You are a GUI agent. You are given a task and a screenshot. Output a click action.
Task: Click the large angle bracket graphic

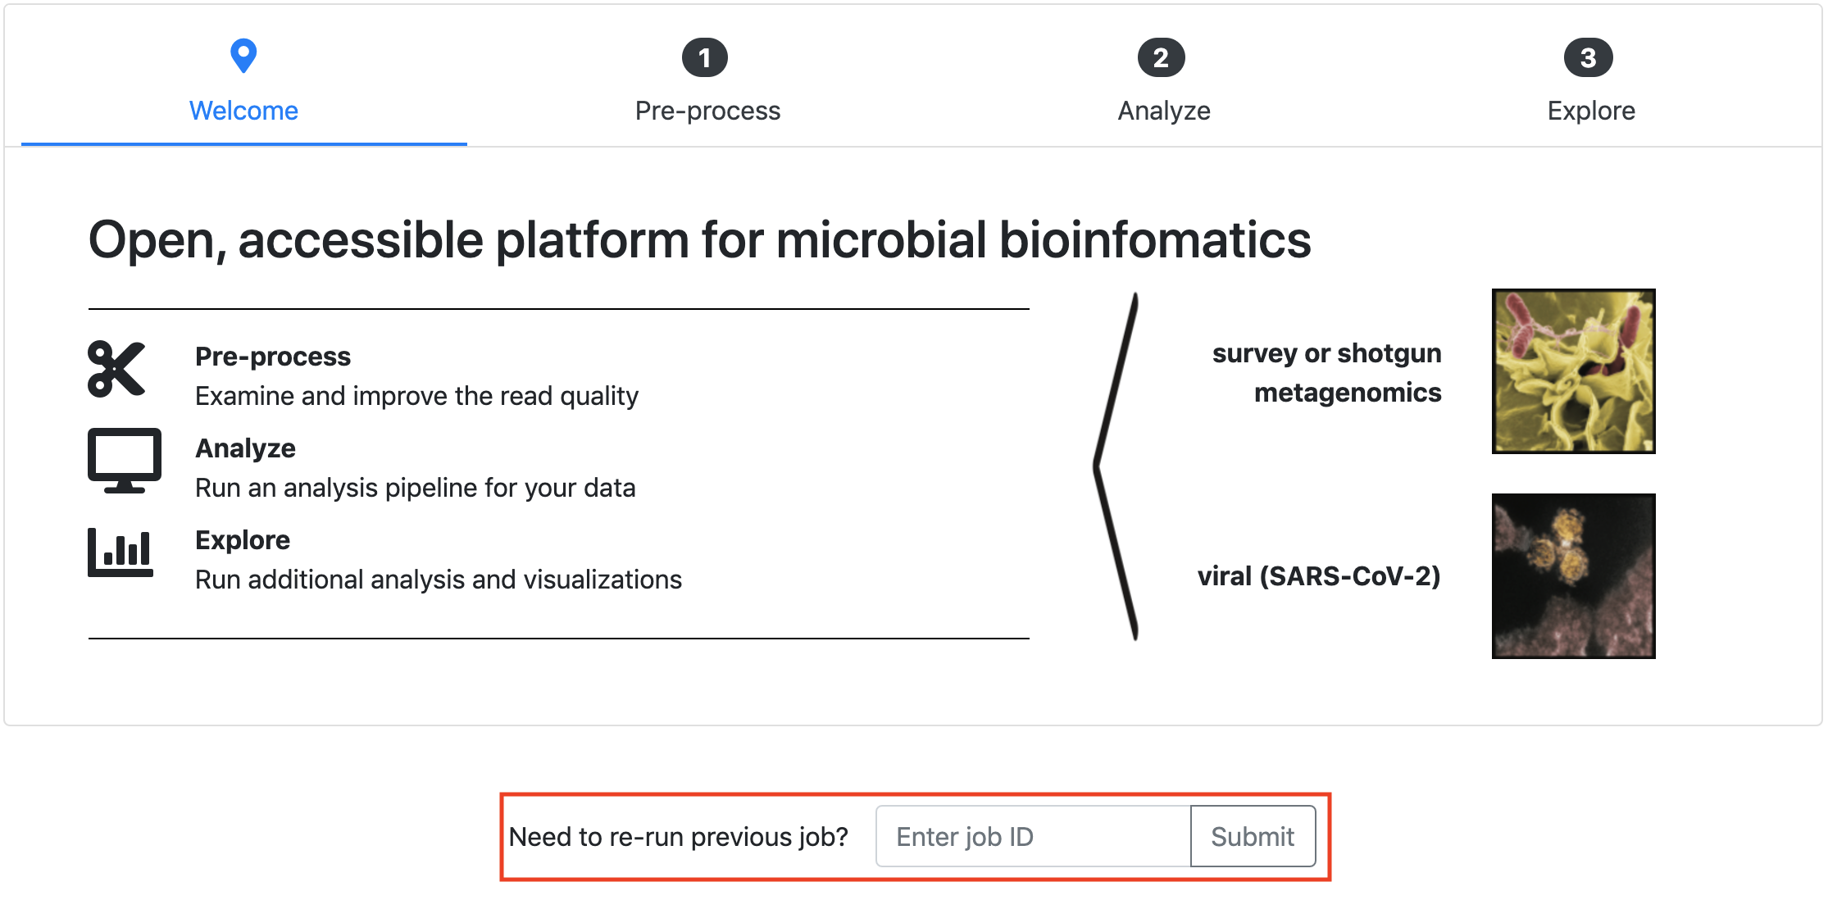pos(1116,466)
